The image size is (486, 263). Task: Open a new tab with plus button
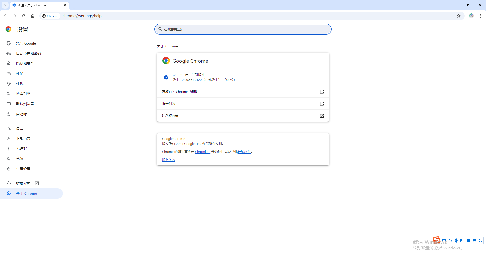pos(74,5)
